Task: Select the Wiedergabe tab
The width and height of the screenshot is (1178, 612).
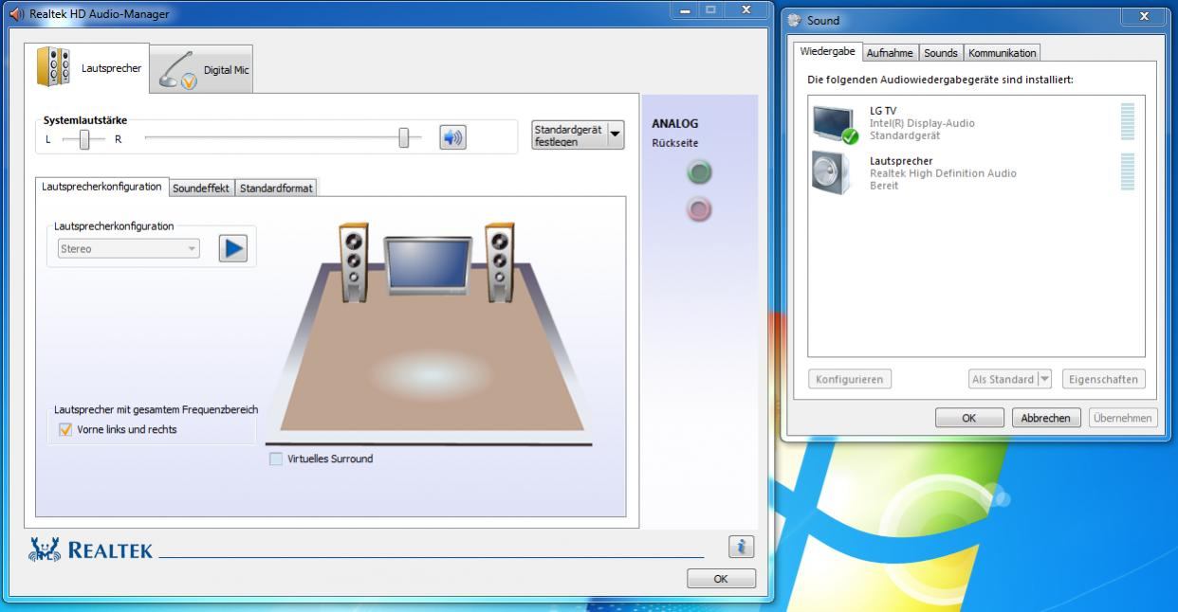Action: click(828, 51)
